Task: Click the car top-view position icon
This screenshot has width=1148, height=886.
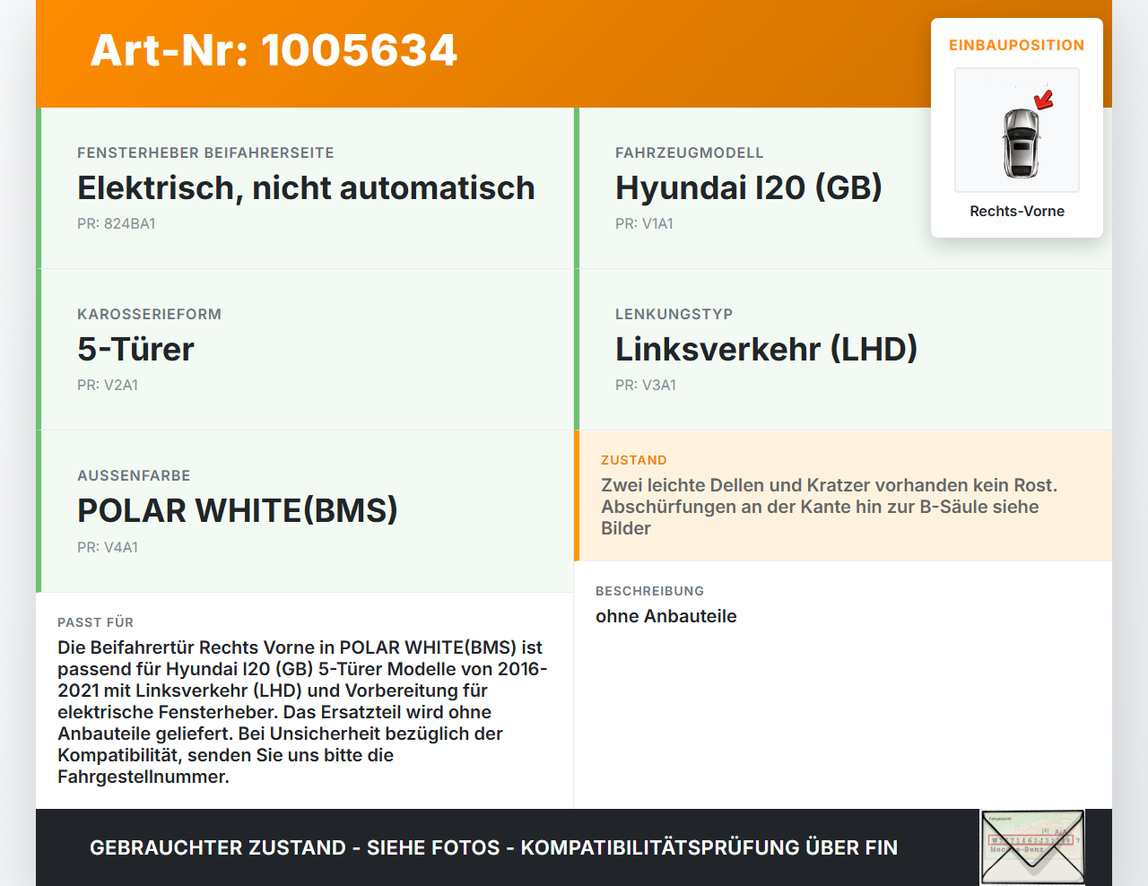Action: [x=1016, y=129]
